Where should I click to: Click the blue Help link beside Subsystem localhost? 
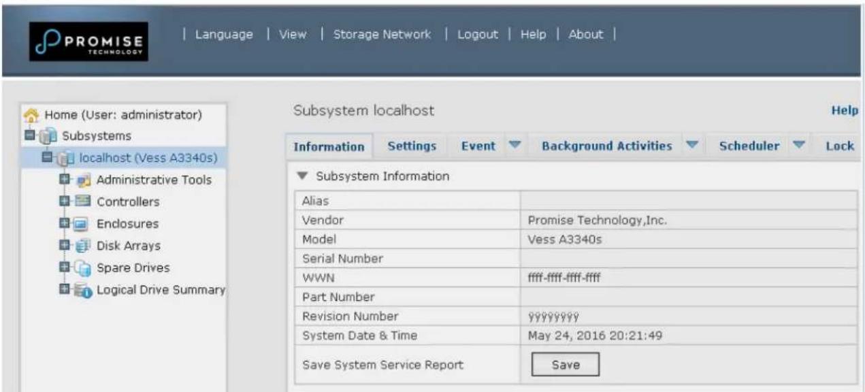[844, 111]
